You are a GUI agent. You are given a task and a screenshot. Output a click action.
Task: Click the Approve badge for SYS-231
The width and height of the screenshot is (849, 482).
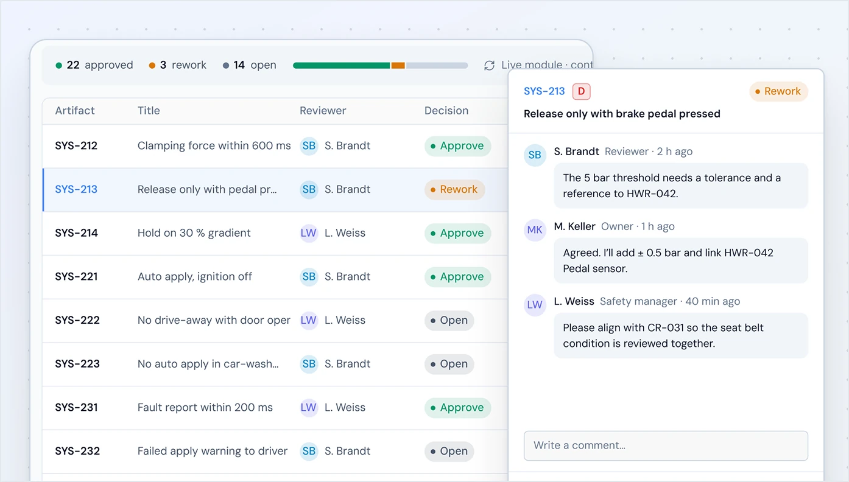[x=457, y=408]
